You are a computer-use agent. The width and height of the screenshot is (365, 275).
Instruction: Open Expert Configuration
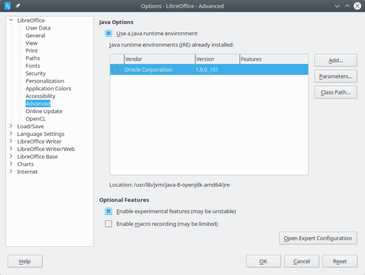[x=318, y=238]
